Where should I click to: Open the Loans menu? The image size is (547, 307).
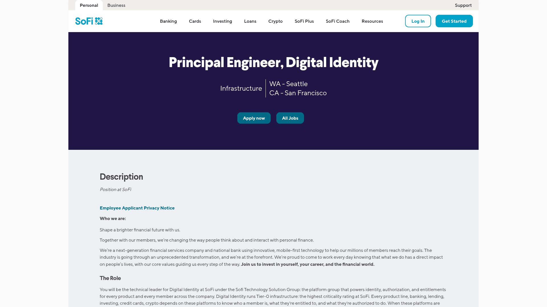click(250, 21)
